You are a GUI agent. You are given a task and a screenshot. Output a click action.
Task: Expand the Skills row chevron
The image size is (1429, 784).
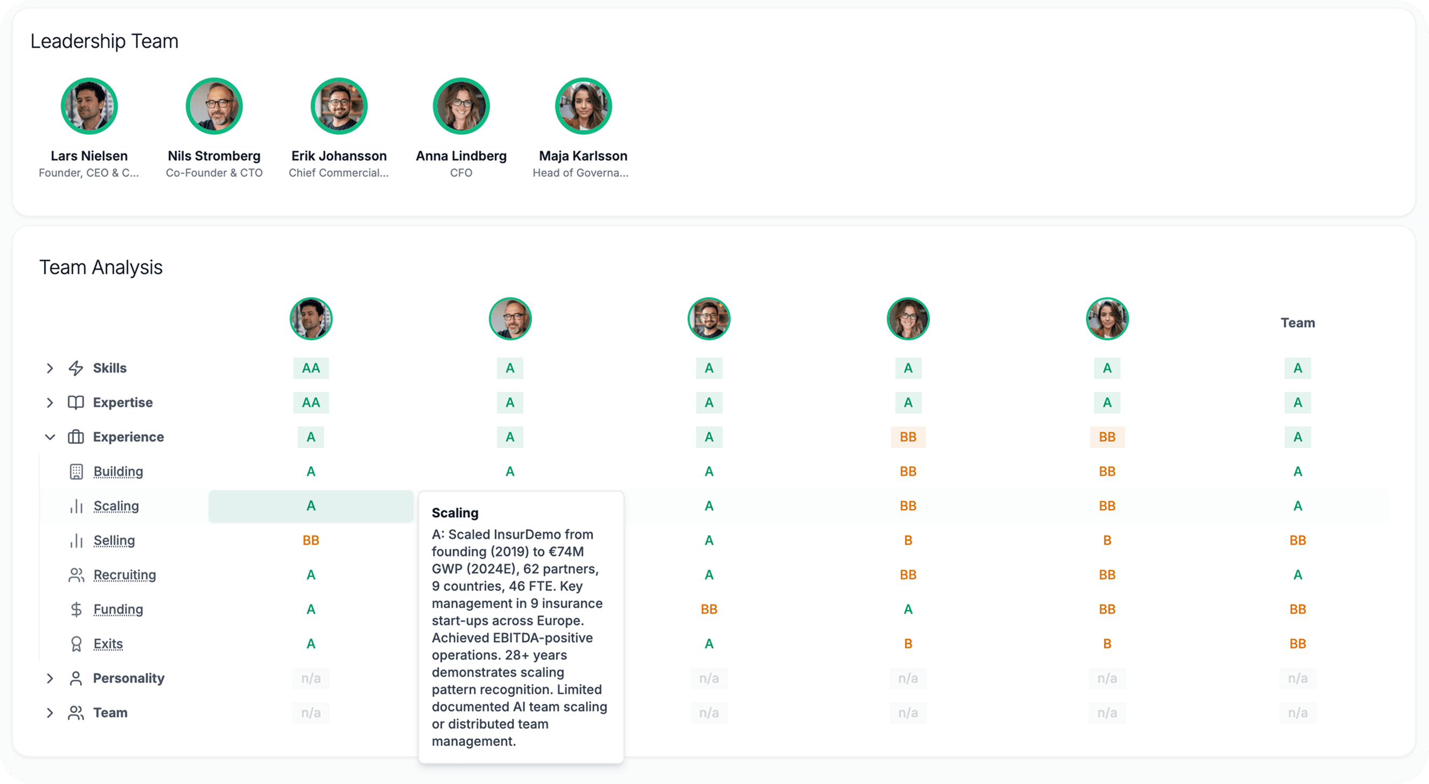click(x=50, y=368)
